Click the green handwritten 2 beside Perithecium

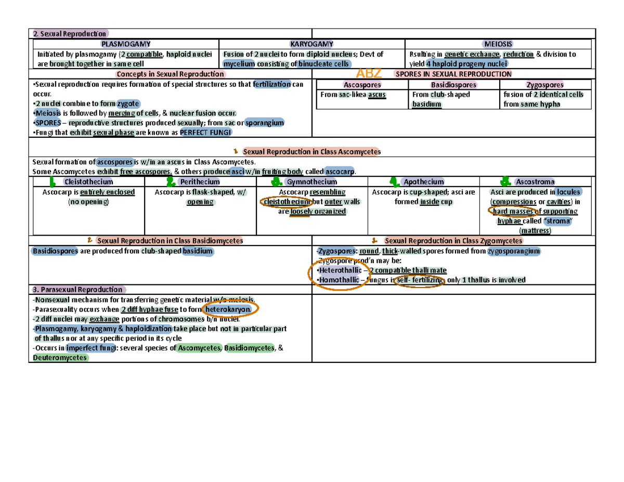click(171, 181)
